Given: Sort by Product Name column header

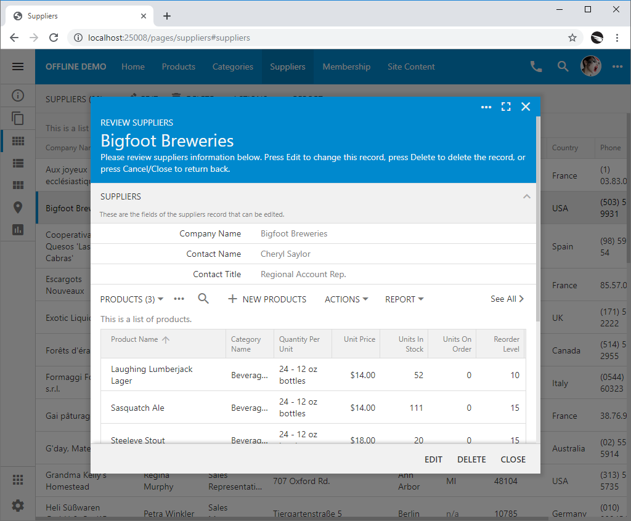Looking at the screenshot, I should (x=134, y=339).
